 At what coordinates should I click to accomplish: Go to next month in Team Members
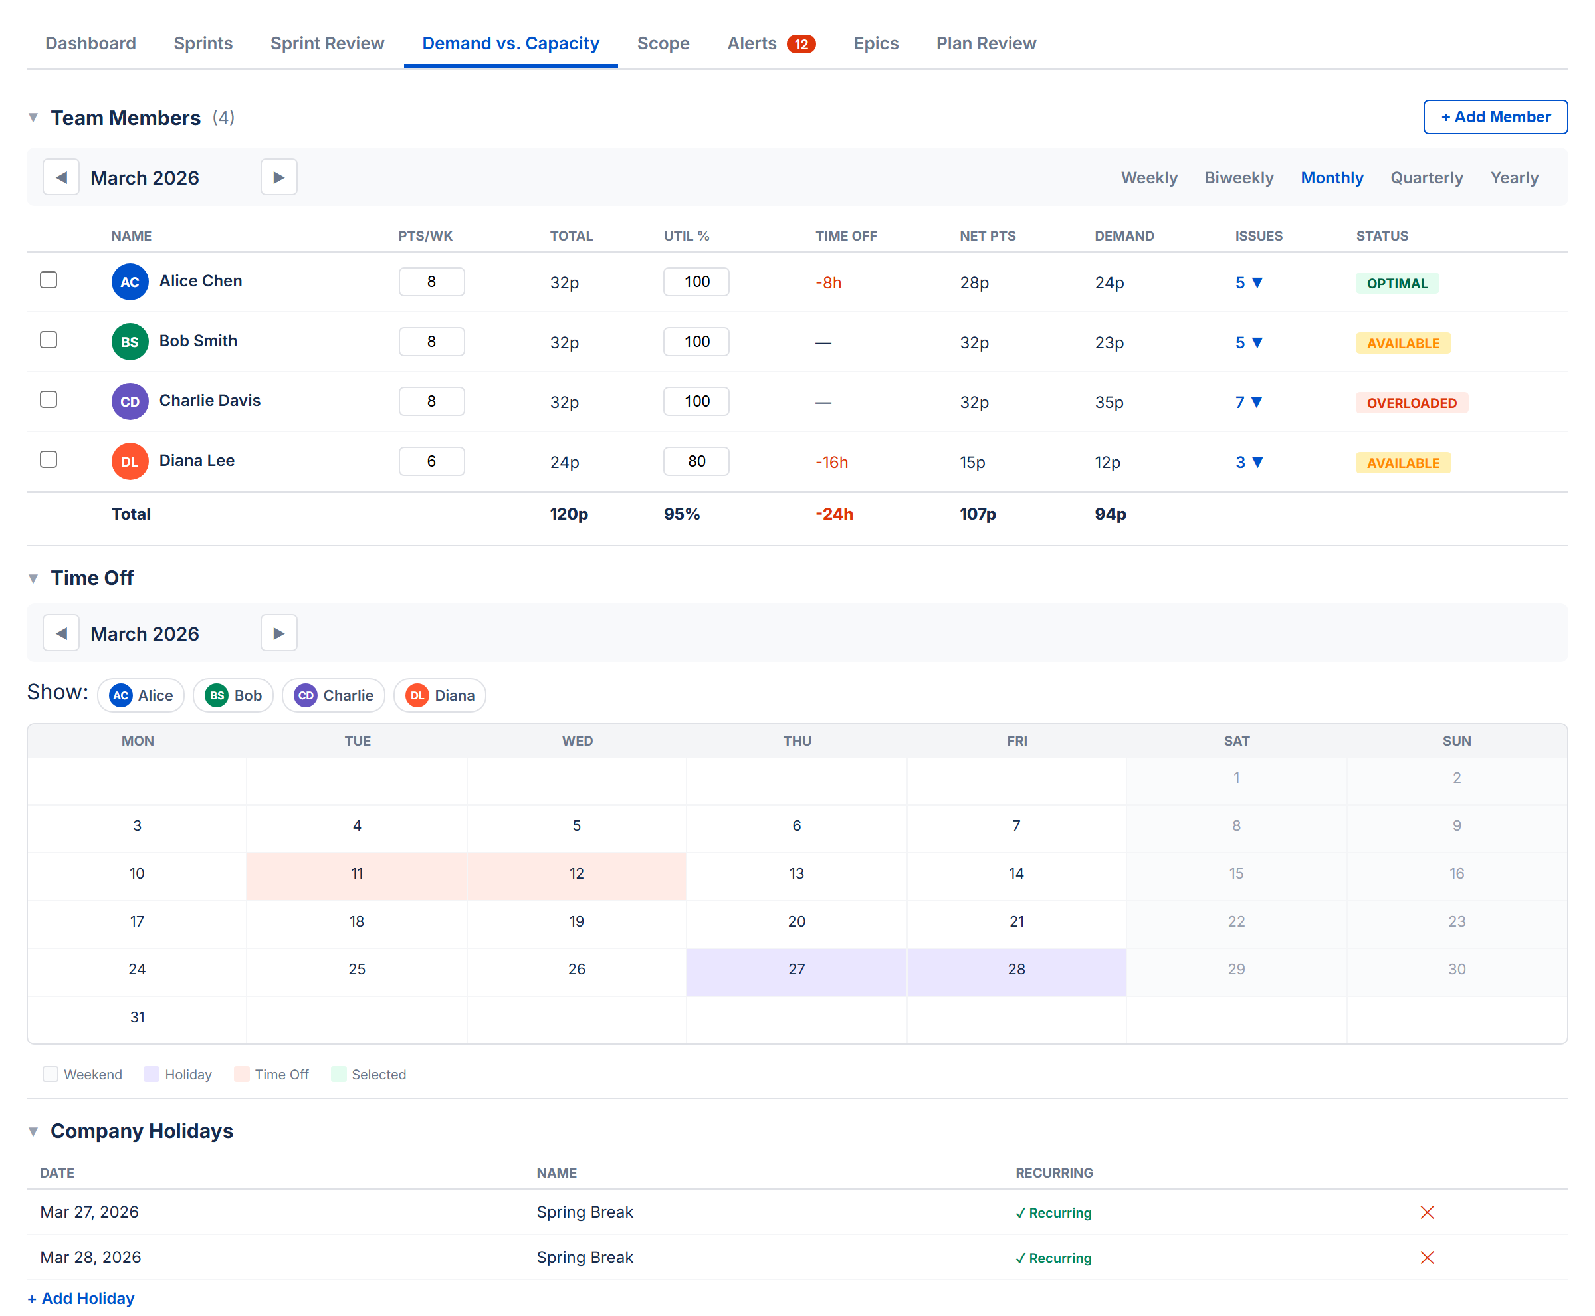(x=278, y=177)
